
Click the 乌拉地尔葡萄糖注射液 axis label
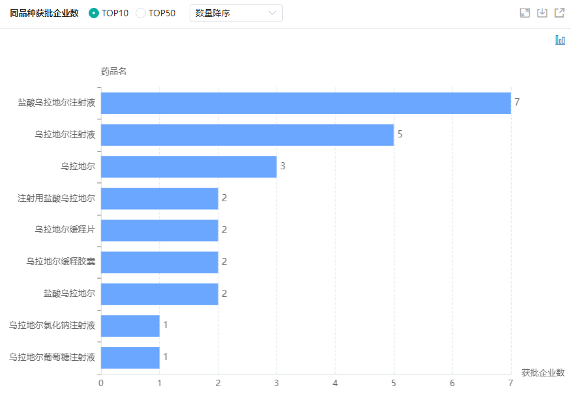pyautogui.click(x=52, y=358)
